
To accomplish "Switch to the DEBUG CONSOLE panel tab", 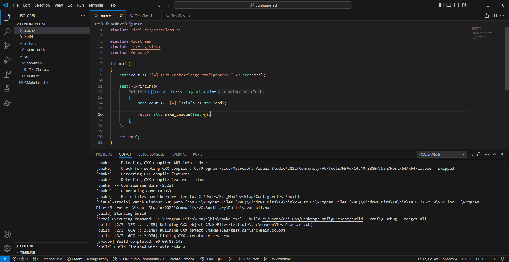I will click(151, 154).
